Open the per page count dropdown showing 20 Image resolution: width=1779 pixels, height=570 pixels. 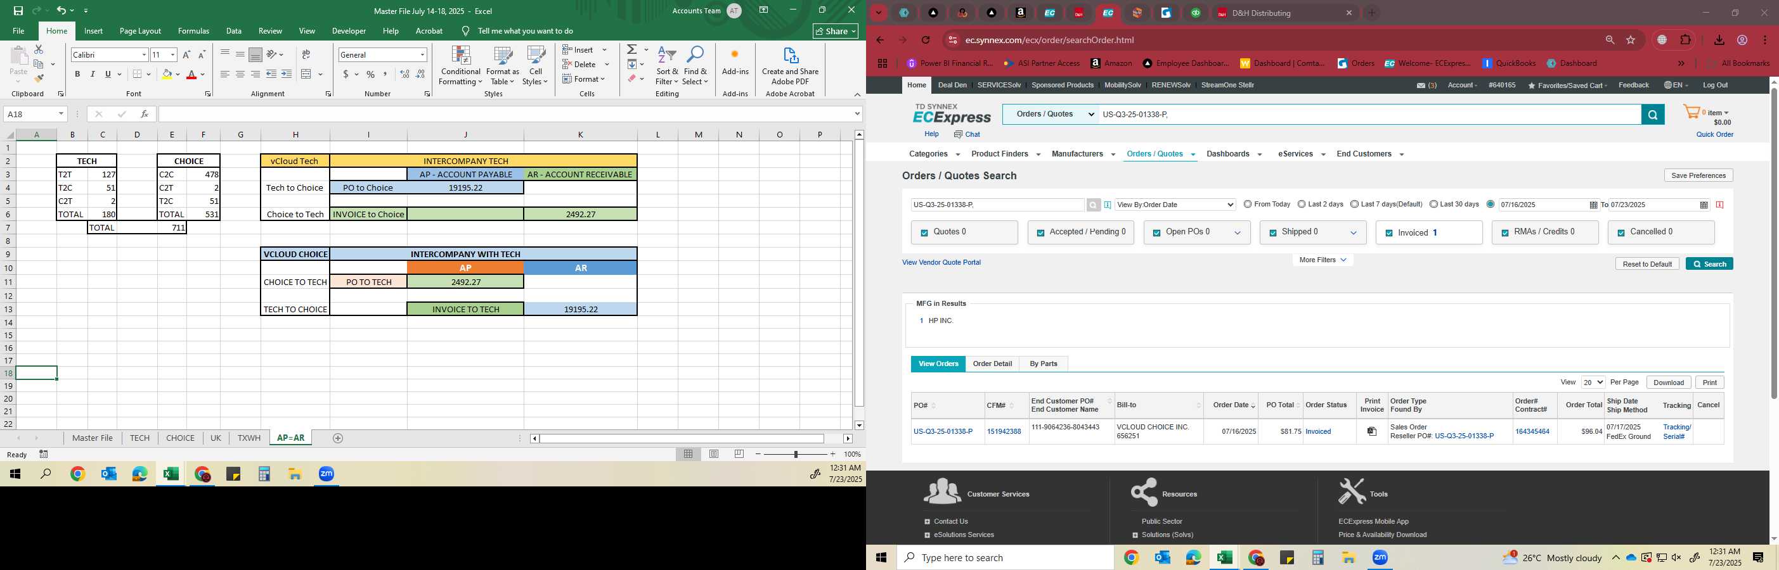point(1593,383)
